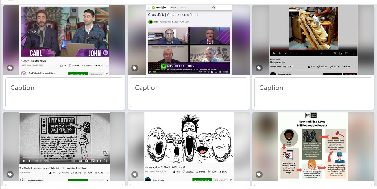This screenshot has height=189, width=377.
Task: Focus the Caption field under the CrossTalk image
Action: (x=189, y=92)
